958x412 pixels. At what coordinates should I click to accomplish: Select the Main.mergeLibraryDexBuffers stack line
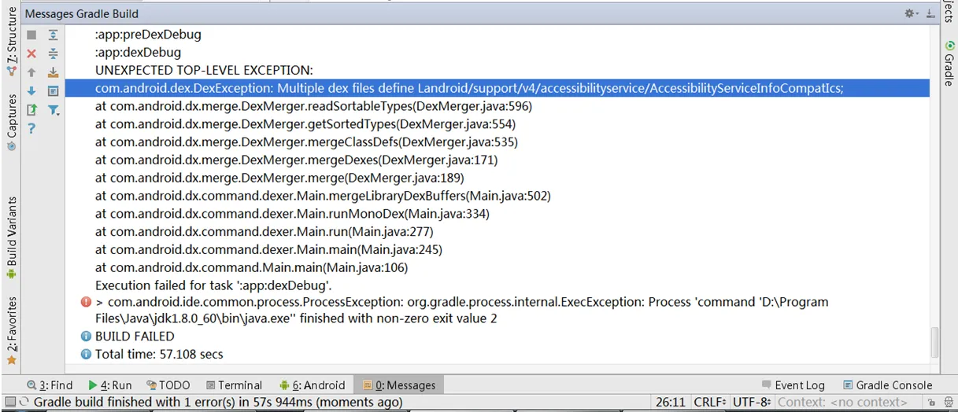coord(323,196)
